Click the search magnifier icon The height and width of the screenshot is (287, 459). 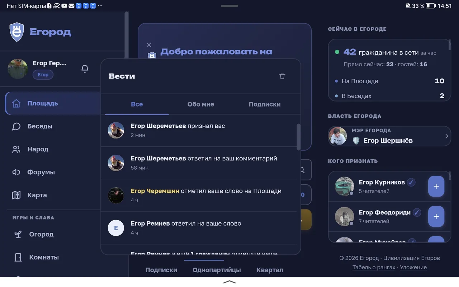click(302, 170)
